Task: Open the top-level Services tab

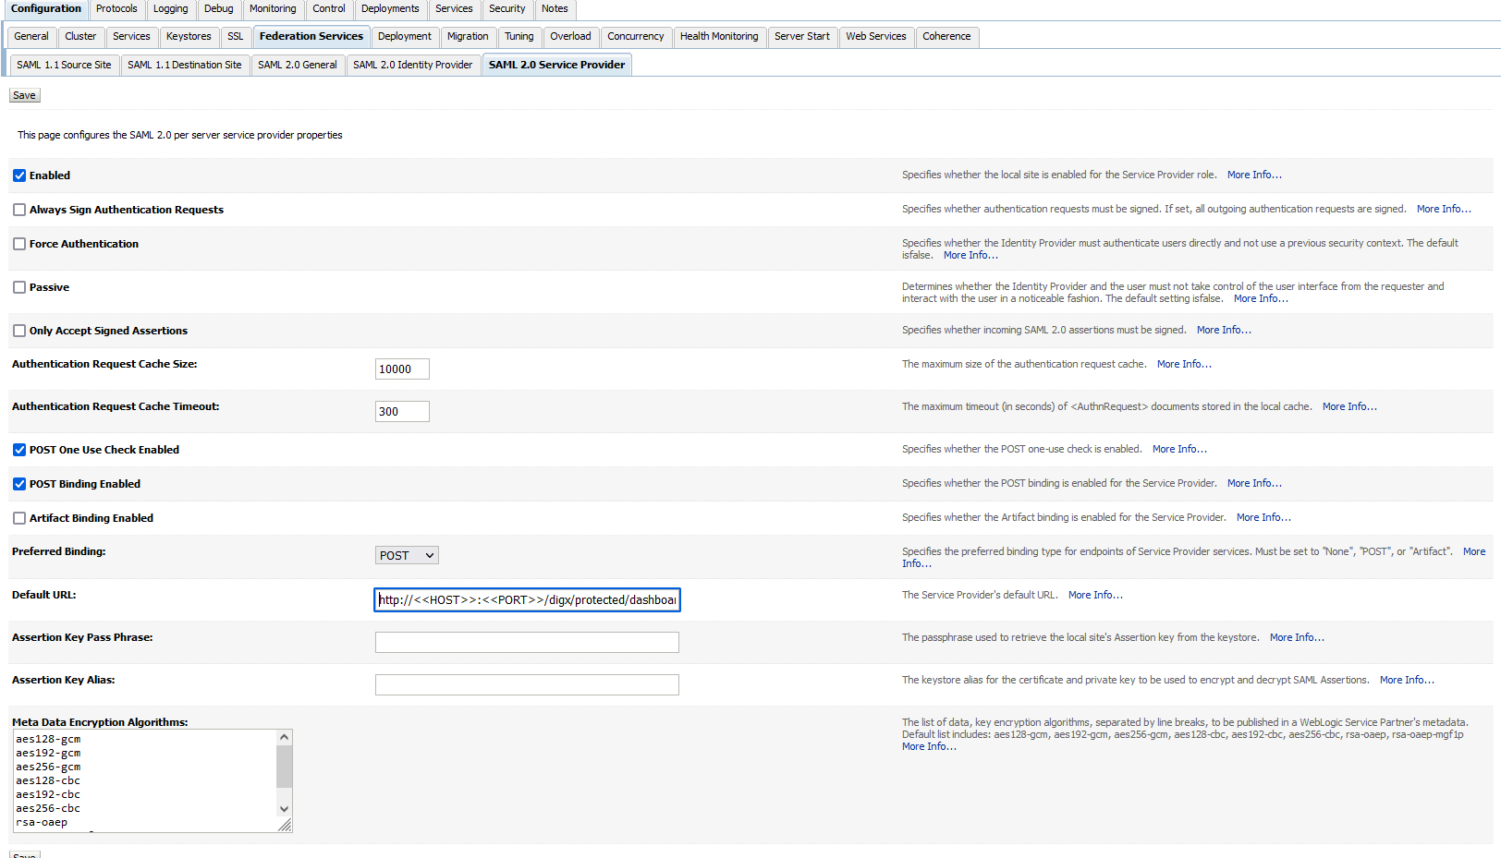Action: [x=454, y=9]
